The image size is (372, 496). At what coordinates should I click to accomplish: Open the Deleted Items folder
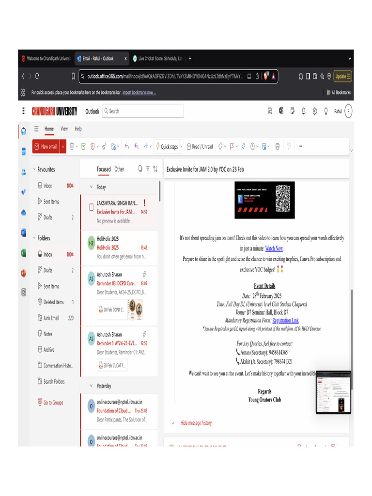(x=55, y=302)
